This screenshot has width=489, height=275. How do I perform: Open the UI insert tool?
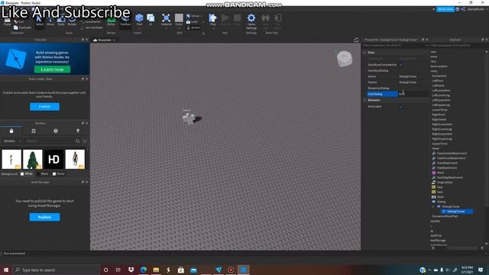151,18
